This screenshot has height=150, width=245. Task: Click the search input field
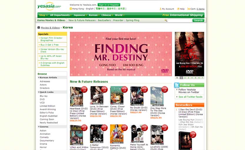180,20
